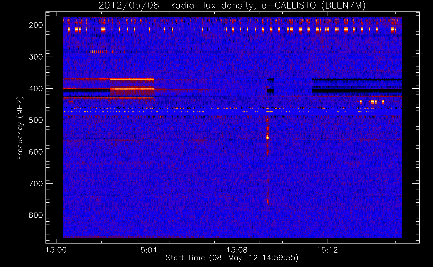Select the frequency tick label '700'
Image resolution: width=433 pixels, height=267 pixels.
36,184
